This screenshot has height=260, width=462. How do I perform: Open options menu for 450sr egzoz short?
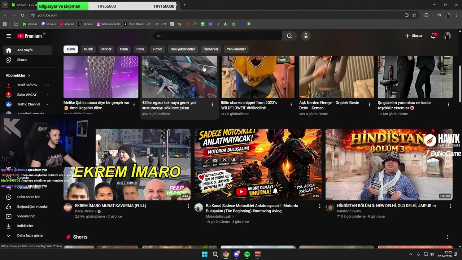212,104
